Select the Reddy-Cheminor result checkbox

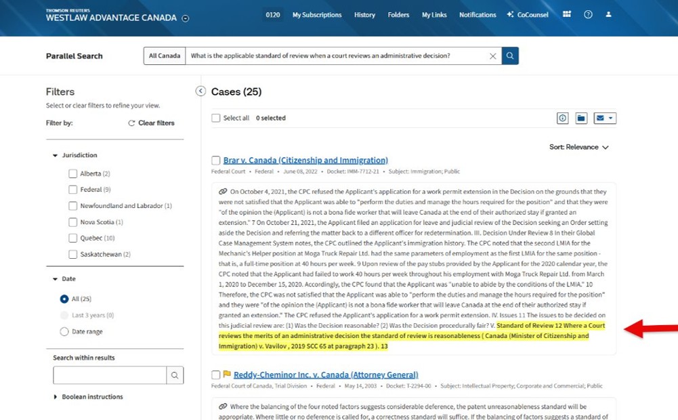[216, 375]
